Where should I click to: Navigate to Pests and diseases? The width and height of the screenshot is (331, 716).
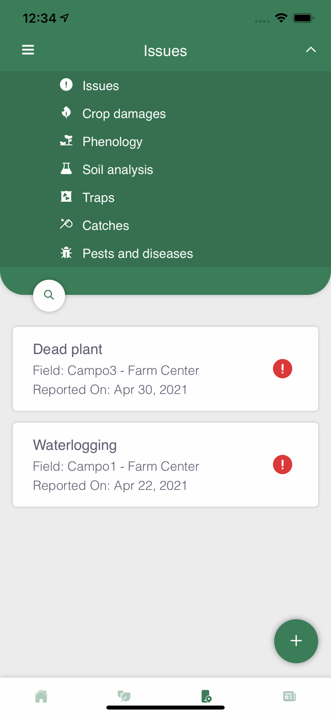click(x=138, y=253)
